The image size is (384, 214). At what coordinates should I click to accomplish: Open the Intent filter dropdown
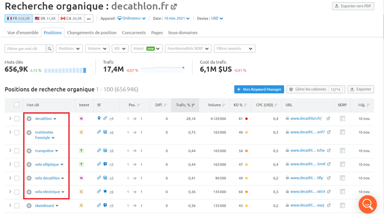(146, 49)
